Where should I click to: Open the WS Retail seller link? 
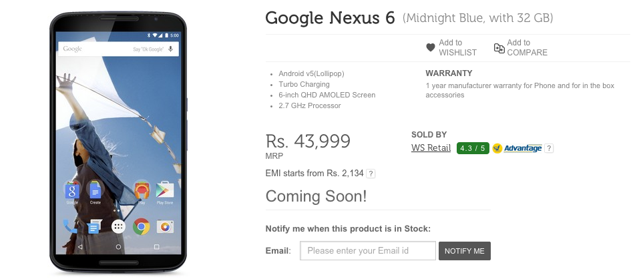(x=431, y=148)
